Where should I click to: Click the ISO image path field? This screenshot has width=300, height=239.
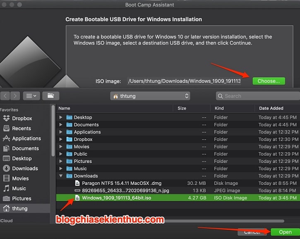click(x=184, y=81)
